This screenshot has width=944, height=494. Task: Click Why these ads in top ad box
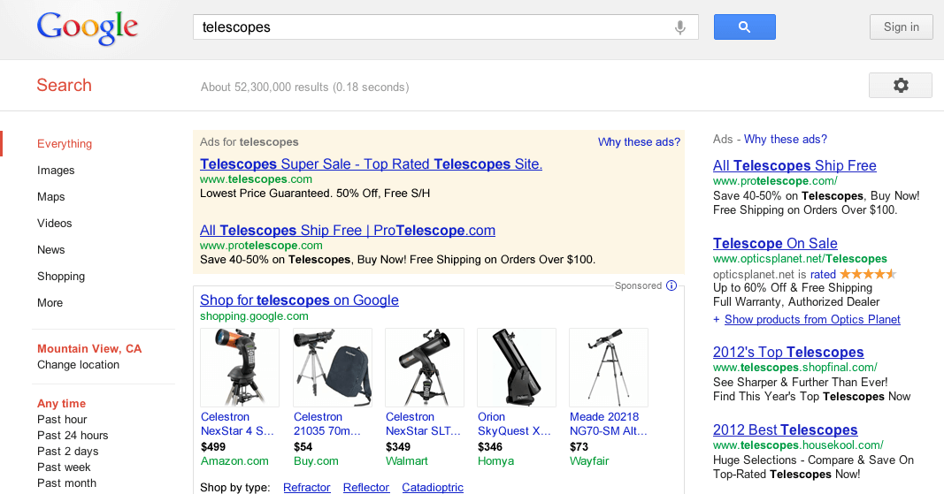(639, 142)
